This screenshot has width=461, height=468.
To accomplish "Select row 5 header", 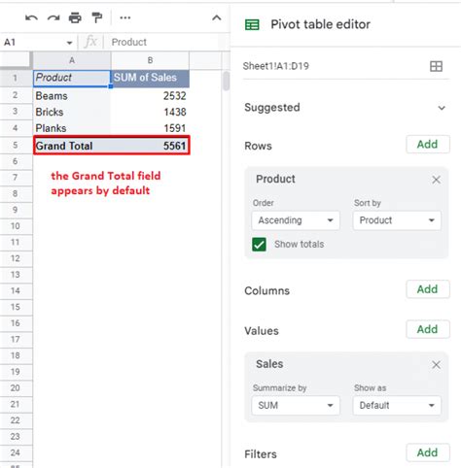I will click(16, 145).
